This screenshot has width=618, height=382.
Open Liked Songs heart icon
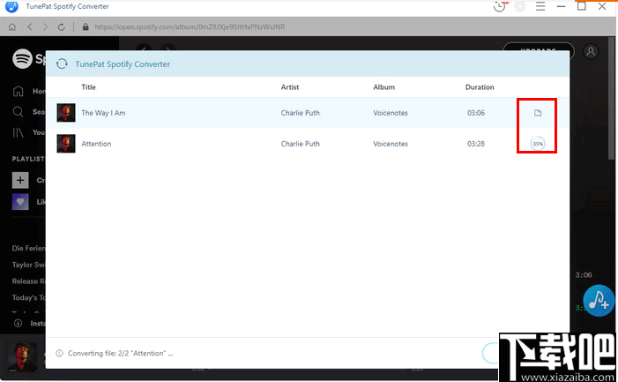pyautogui.click(x=20, y=202)
